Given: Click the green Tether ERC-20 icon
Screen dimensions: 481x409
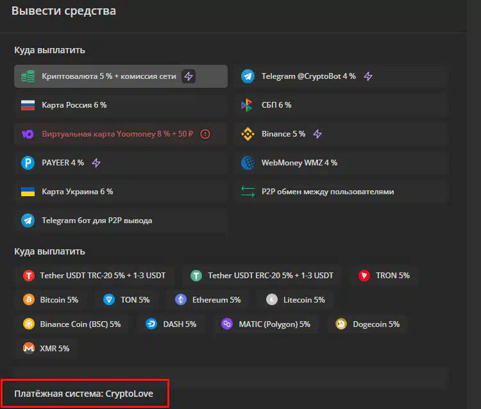Looking at the screenshot, I should [x=196, y=275].
